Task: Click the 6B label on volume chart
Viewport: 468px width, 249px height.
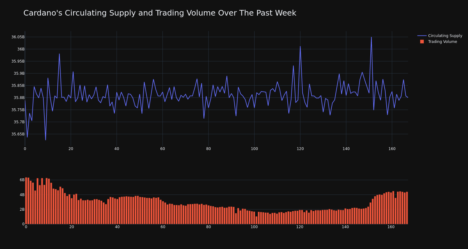Action: (x=22, y=180)
